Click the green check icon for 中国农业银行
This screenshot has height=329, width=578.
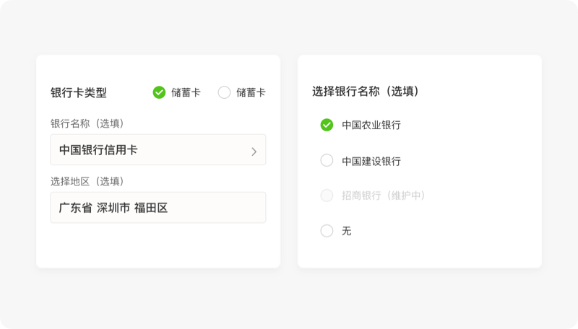(x=327, y=125)
